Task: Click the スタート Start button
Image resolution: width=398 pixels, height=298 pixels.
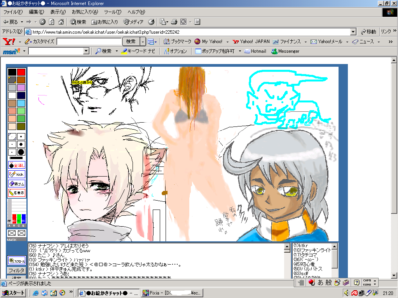Action: click(x=14, y=293)
